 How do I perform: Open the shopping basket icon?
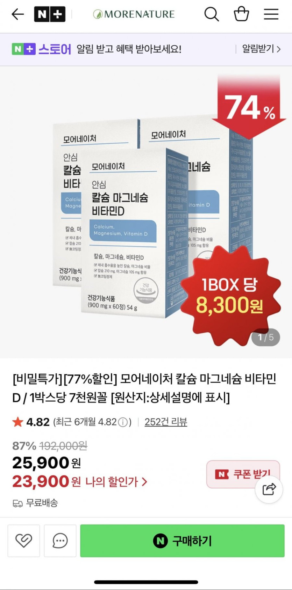click(x=241, y=14)
